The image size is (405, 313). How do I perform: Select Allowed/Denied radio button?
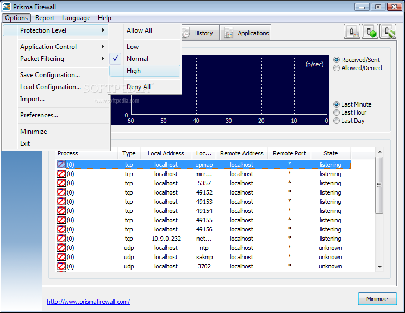tap(337, 68)
